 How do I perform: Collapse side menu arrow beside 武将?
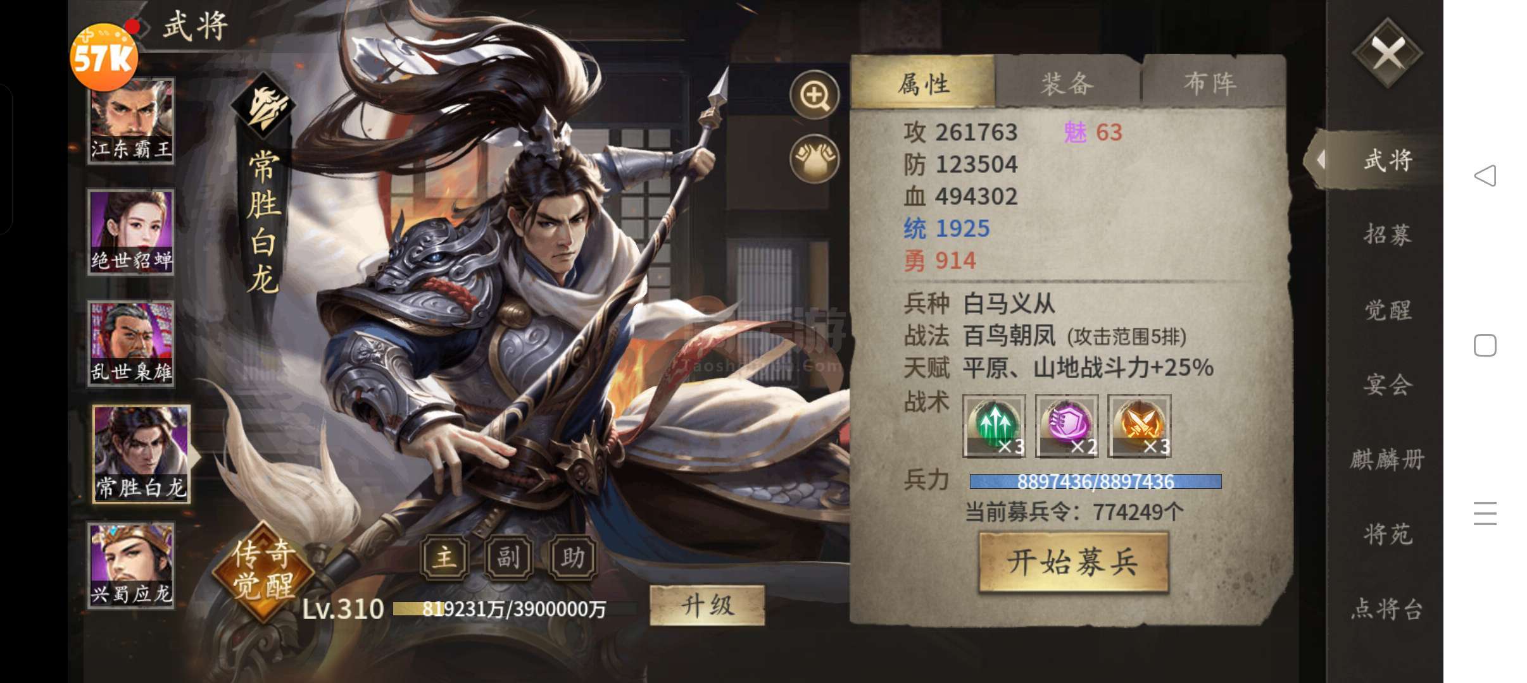click(1321, 159)
